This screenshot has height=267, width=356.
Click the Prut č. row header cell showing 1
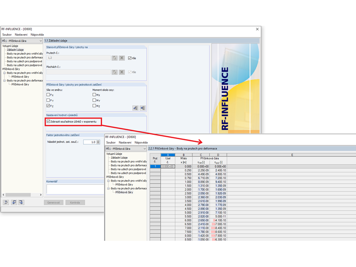click(156, 166)
